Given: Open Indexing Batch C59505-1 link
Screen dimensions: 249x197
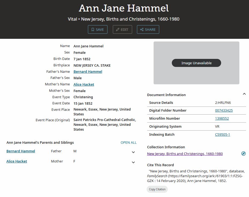Looking at the screenshot, I should click(222, 134).
